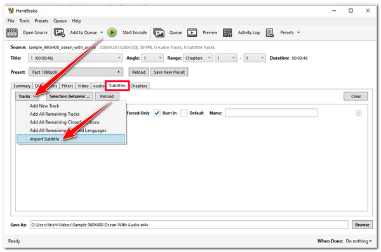Viewport: 381px width, 252px height.
Task: Click the Start Encode label
Action: pyautogui.click(x=135, y=32)
